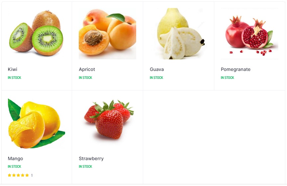Click the Strawberry product title

[91, 158]
